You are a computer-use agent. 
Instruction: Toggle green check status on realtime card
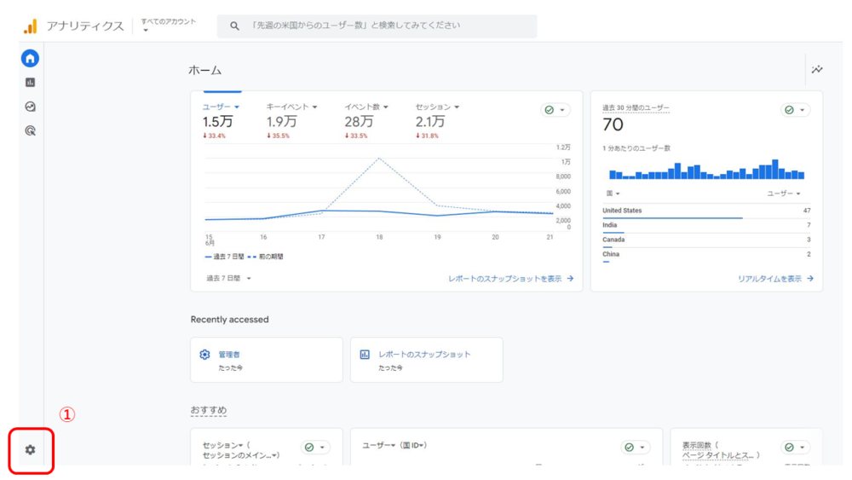pos(795,110)
